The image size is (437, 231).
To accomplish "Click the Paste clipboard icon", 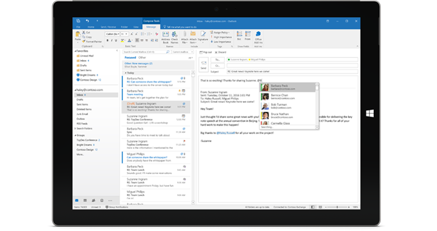I will (x=78, y=34).
